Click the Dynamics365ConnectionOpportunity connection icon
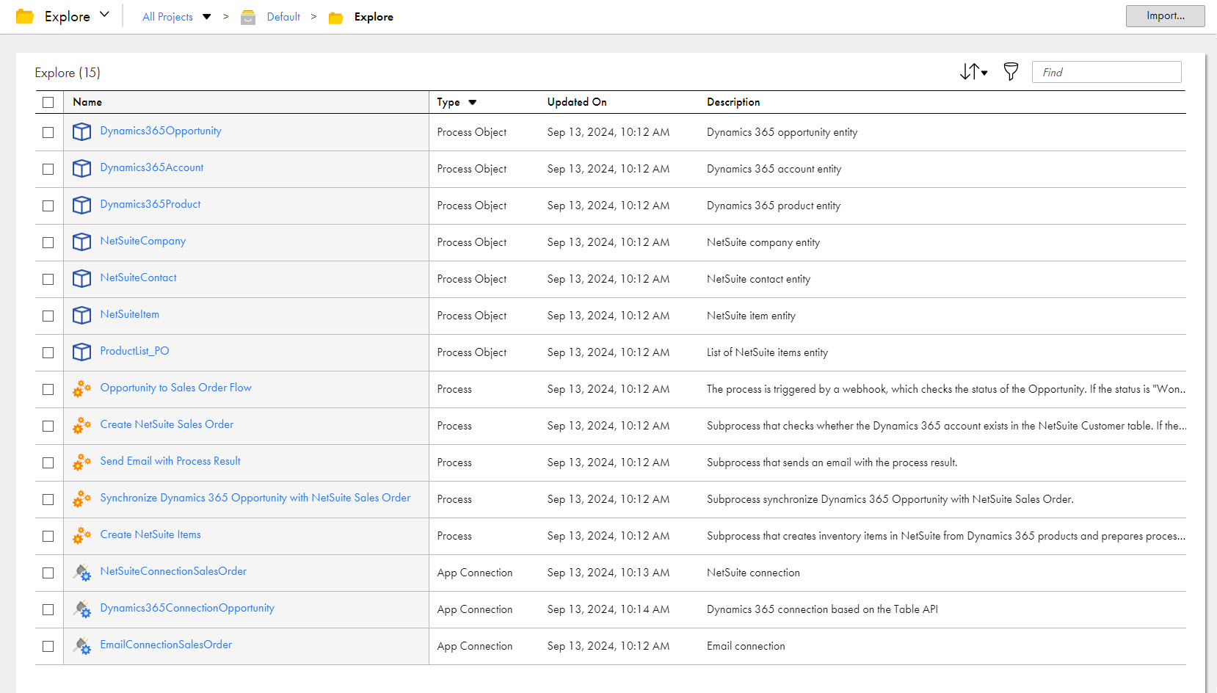The width and height of the screenshot is (1217, 693). click(81, 609)
